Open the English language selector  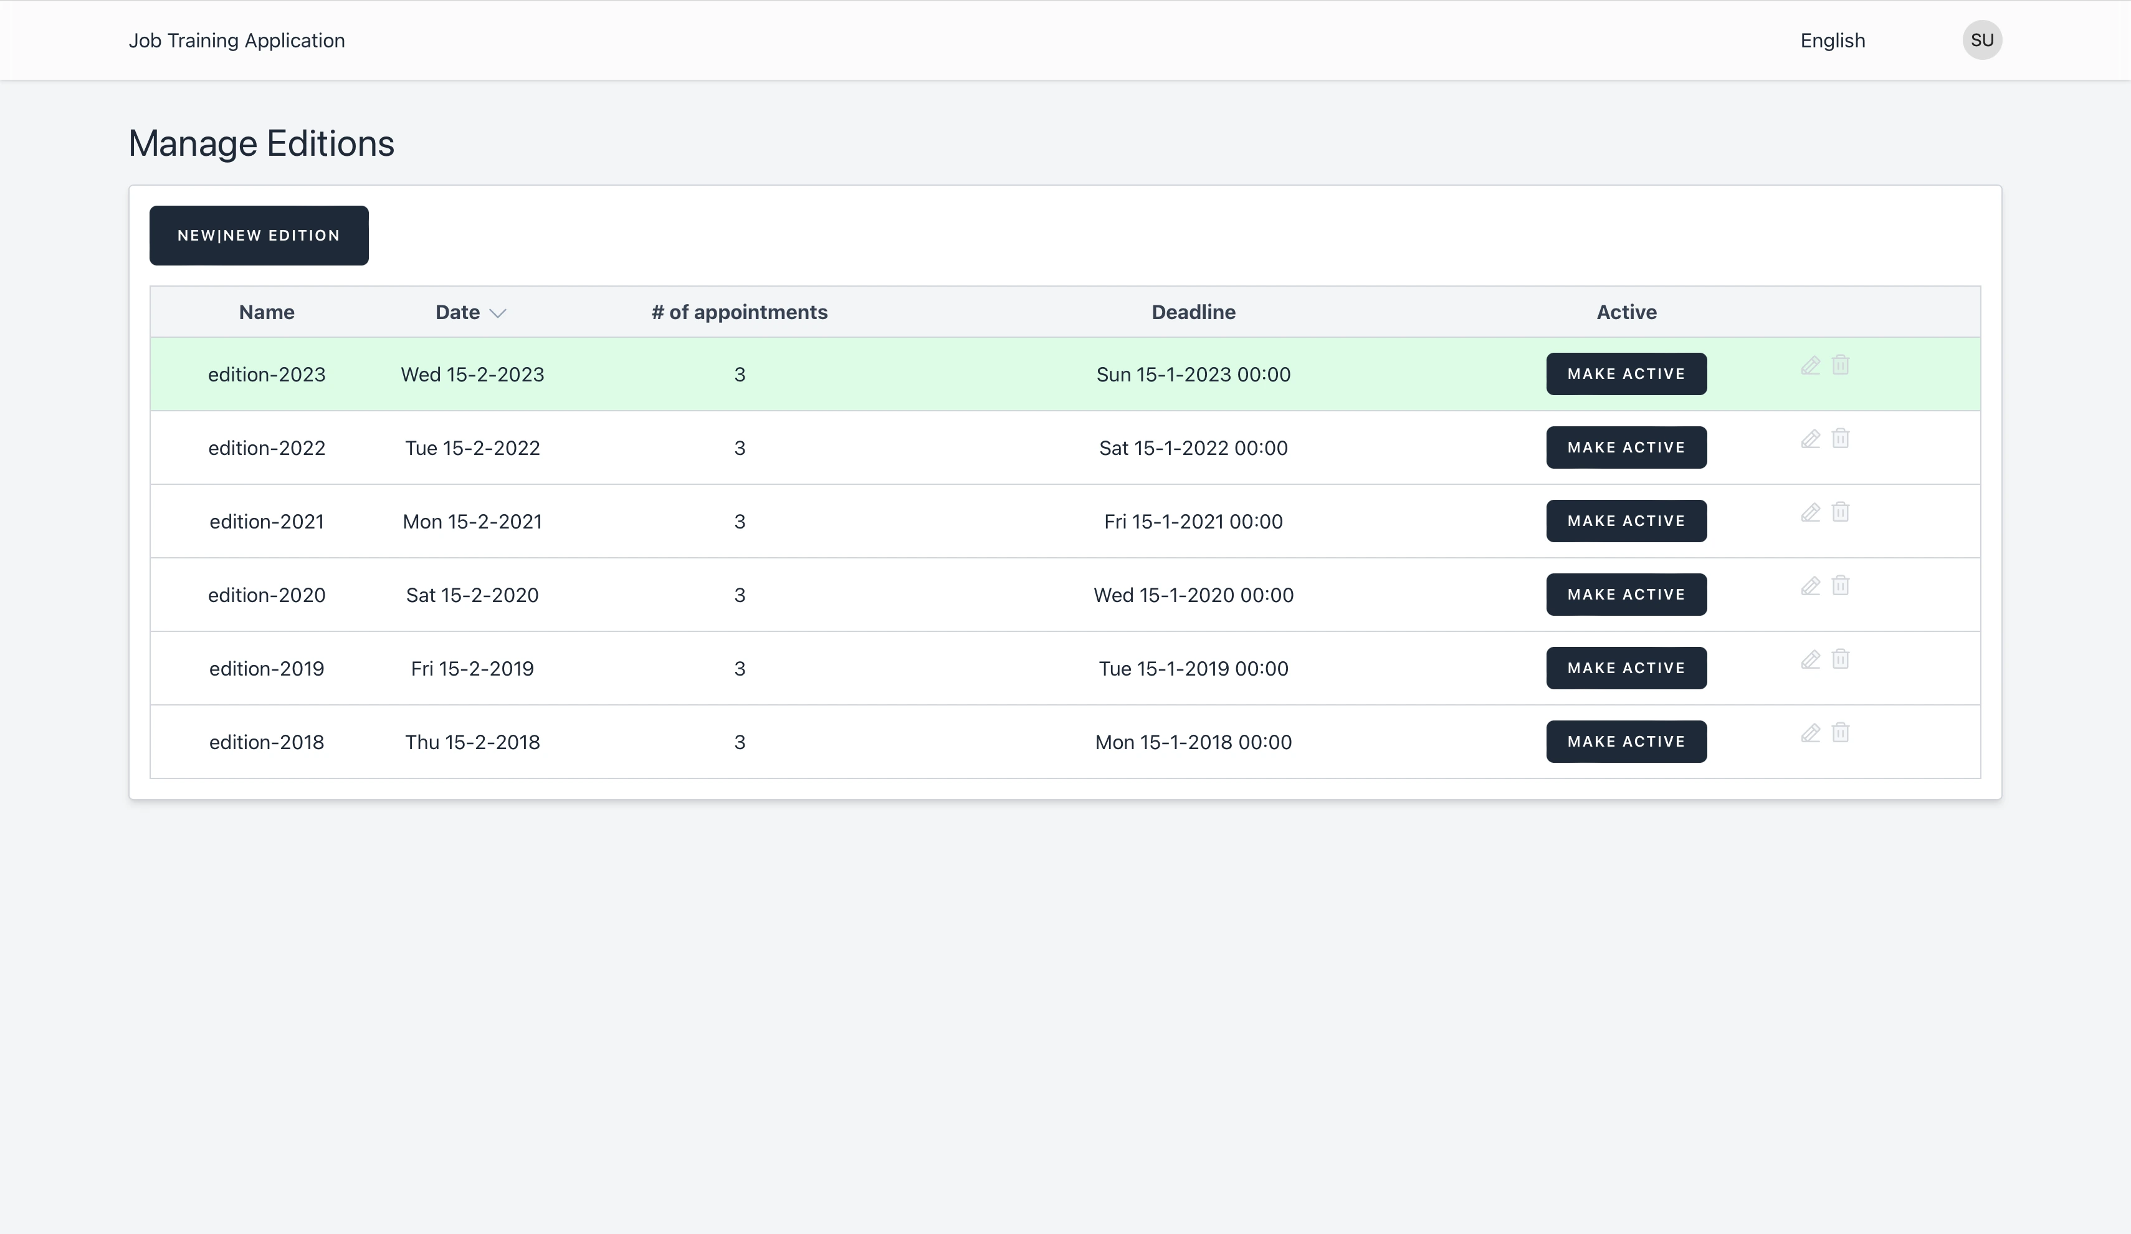(1832, 41)
